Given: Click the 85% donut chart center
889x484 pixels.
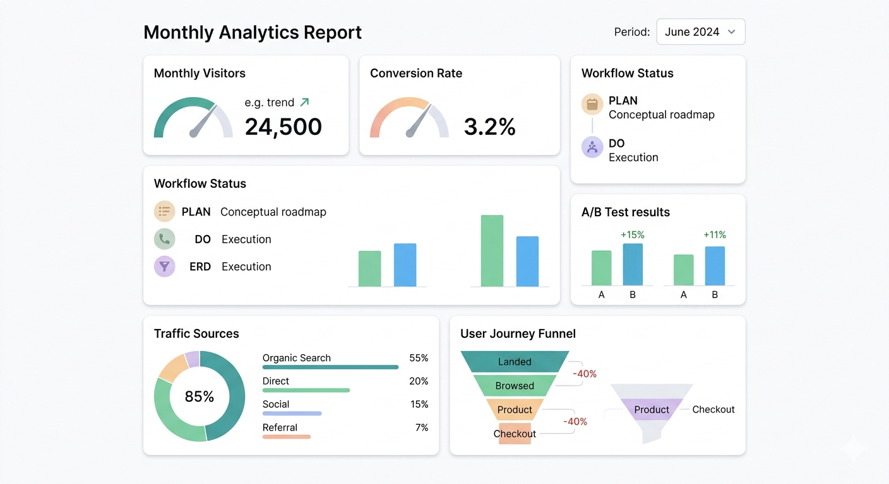Looking at the screenshot, I should 199,396.
